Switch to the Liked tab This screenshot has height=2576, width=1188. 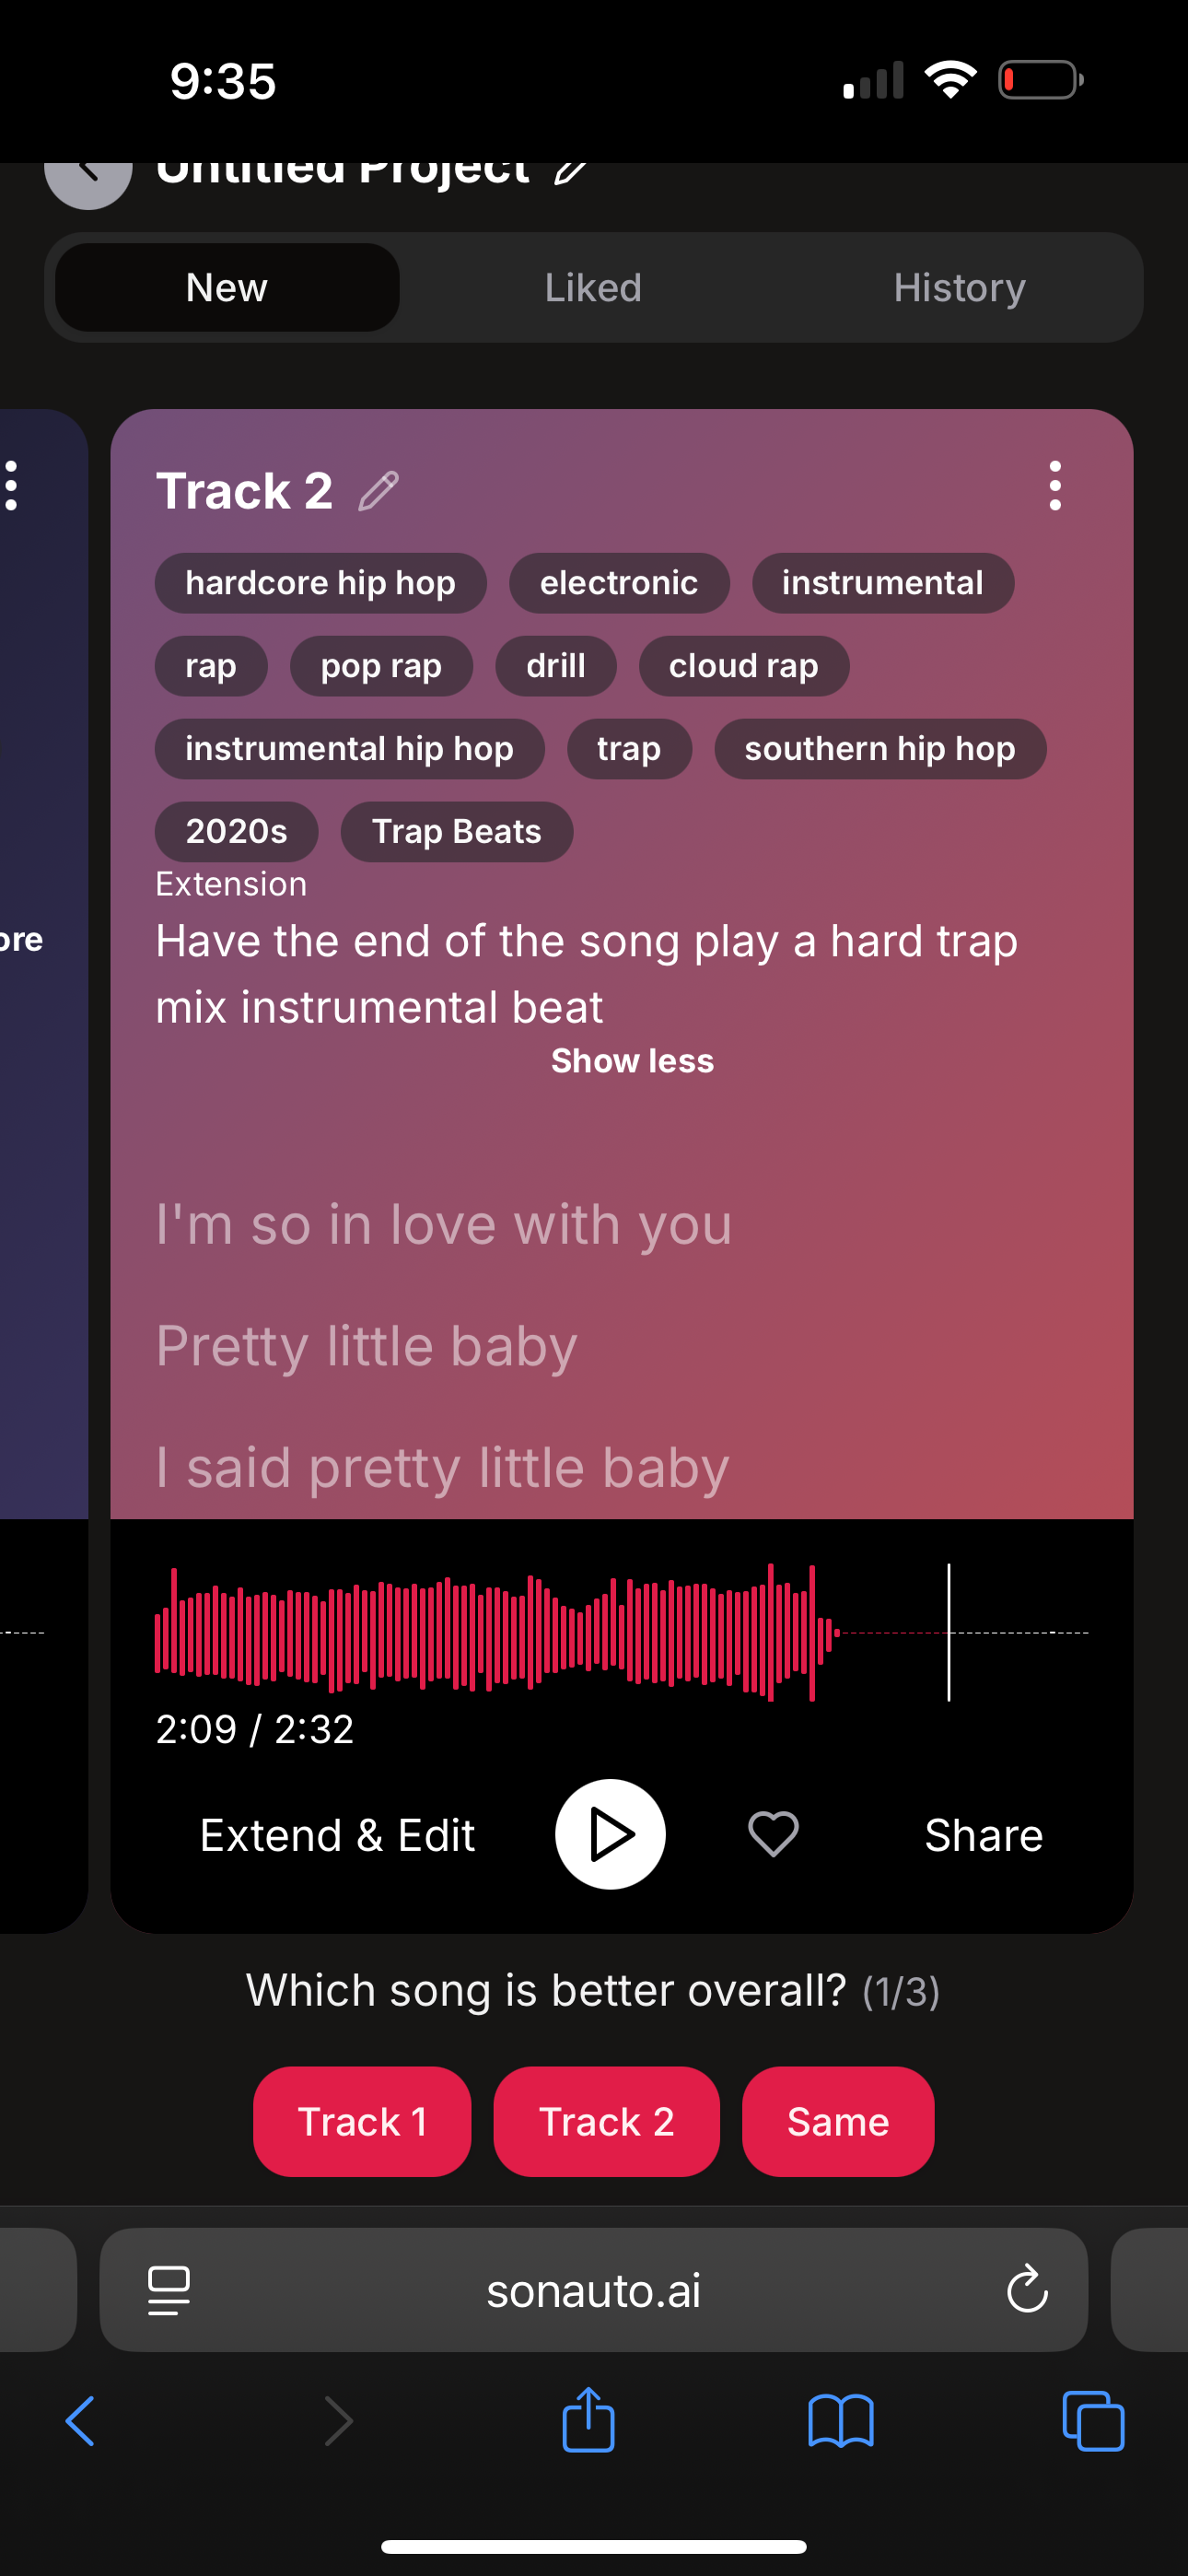593,288
